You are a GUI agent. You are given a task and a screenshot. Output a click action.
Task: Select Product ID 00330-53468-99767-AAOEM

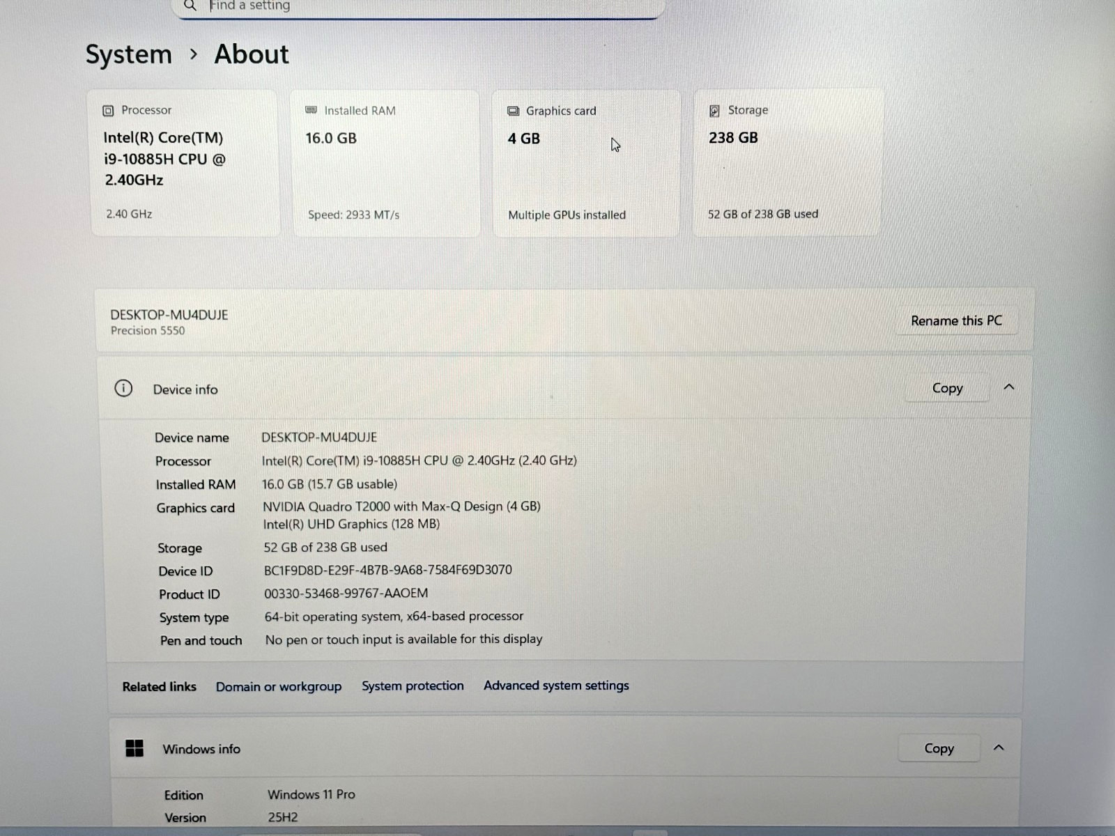(346, 593)
